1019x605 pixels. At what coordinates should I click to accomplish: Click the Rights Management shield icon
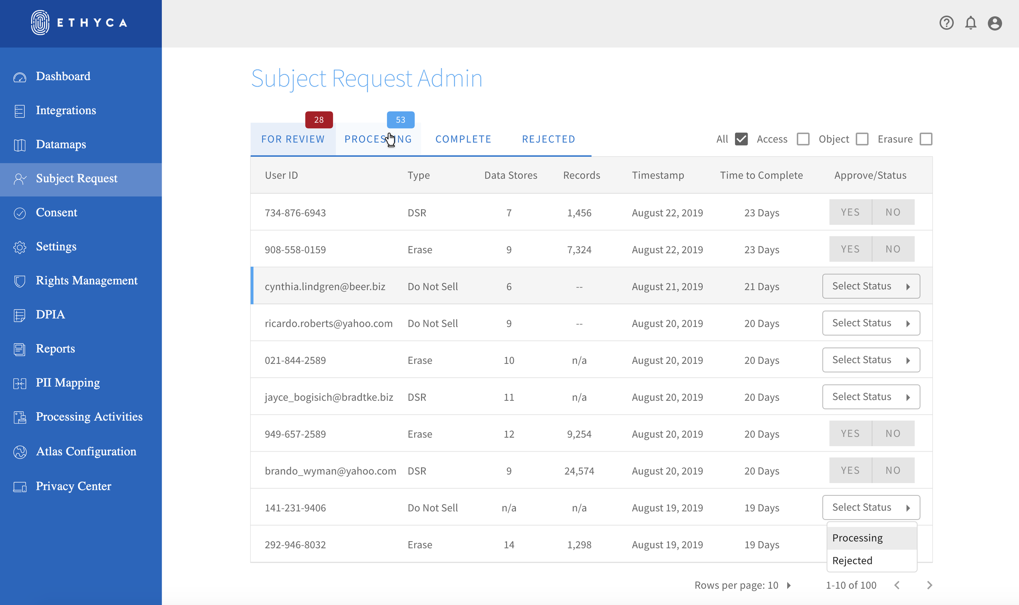pyautogui.click(x=20, y=281)
